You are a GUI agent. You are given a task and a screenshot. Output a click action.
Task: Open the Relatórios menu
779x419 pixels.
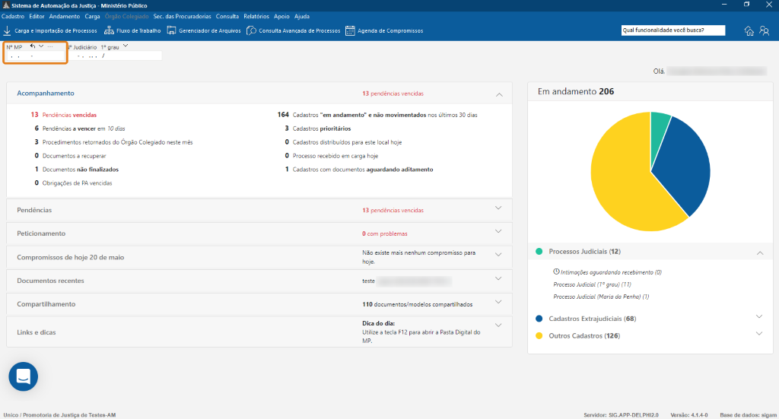[256, 16]
